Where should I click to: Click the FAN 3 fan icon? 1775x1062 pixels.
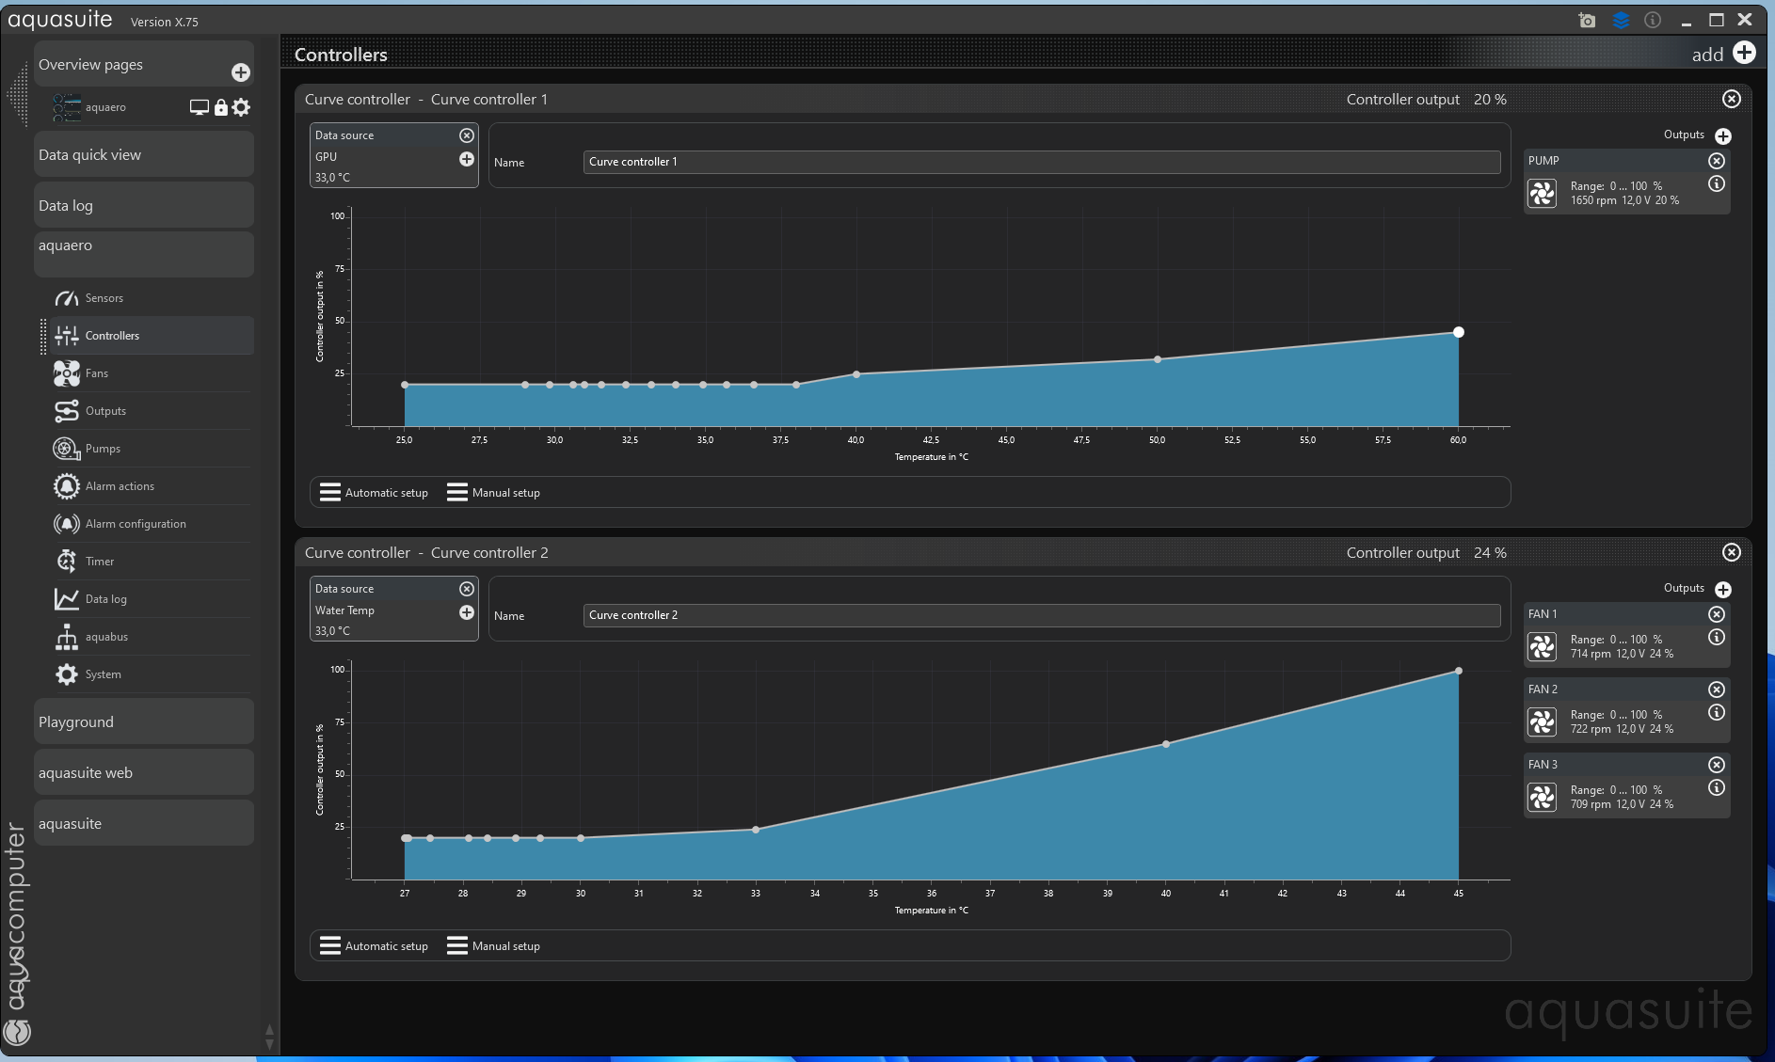click(x=1543, y=798)
